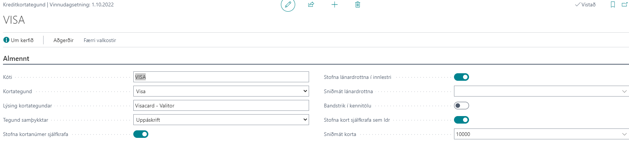Toggle Stofna kortanúmer sjálfkrafa switch
The height and width of the screenshot is (148, 629).
141,134
